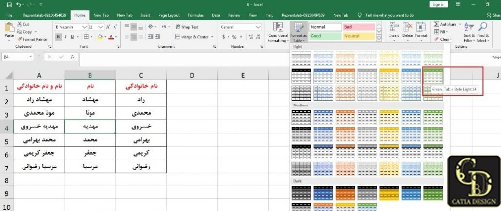Image resolution: width=501 pixels, height=211 pixels.
Task: Click the Save icon in the title bar
Action: pos(9,5)
